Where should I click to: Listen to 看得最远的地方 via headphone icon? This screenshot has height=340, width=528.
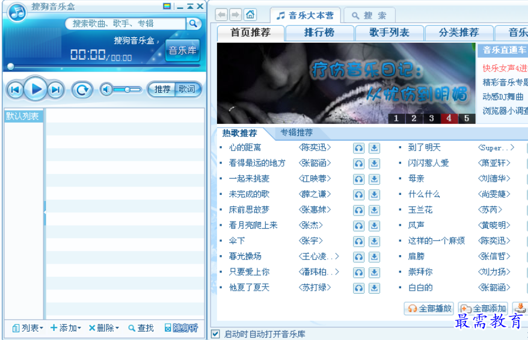(359, 164)
